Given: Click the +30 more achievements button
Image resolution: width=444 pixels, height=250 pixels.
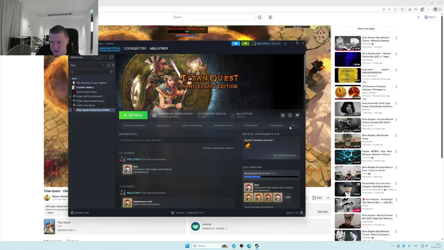Looking at the screenshot, I should click(x=287, y=197).
